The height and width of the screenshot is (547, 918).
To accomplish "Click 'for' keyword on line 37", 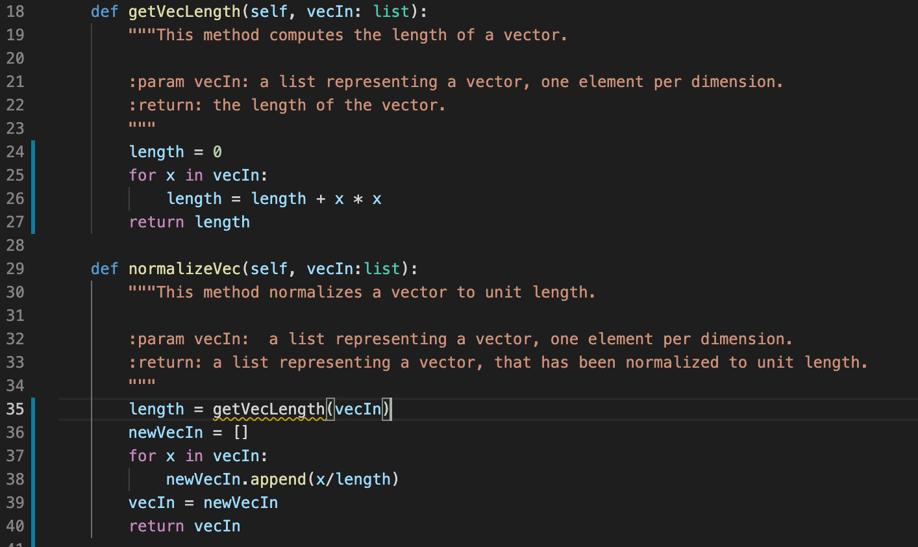I will tap(142, 456).
